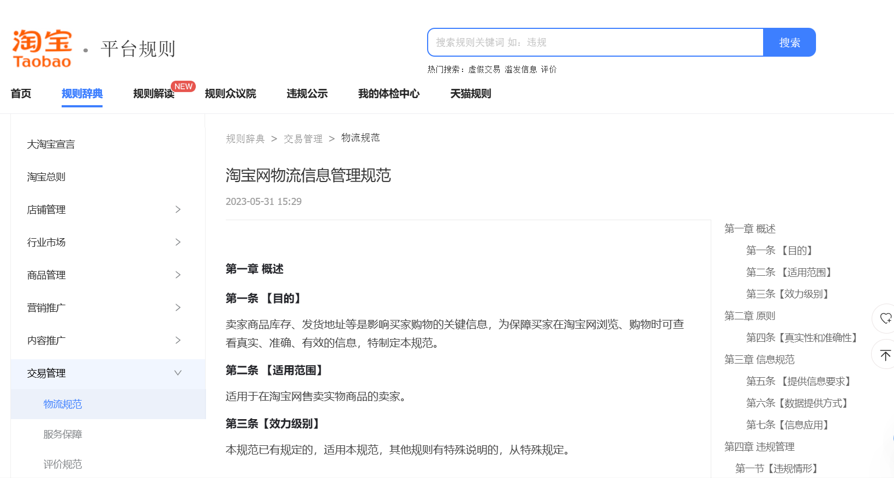Expand the 行业市场 chevron

[x=178, y=242]
